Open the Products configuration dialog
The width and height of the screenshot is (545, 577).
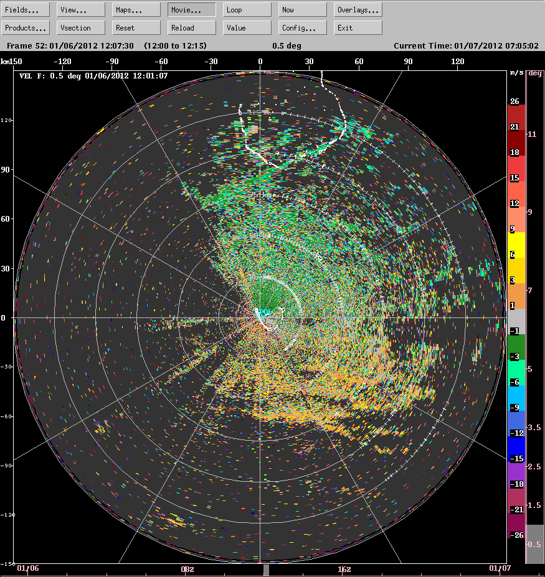click(25, 27)
